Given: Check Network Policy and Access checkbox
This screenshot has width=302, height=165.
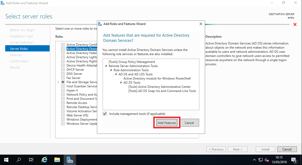Looking at the screenshot, I should (x=63, y=95).
